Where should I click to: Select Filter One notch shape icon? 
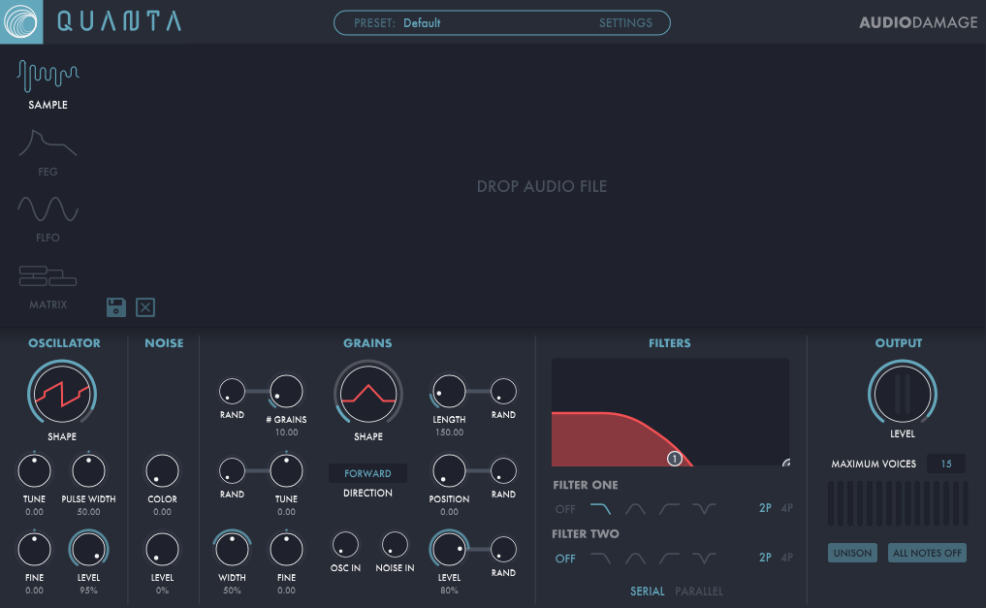[x=704, y=508]
